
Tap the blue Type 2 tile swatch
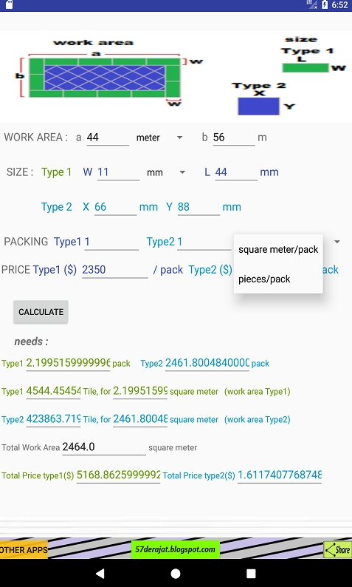(x=258, y=106)
